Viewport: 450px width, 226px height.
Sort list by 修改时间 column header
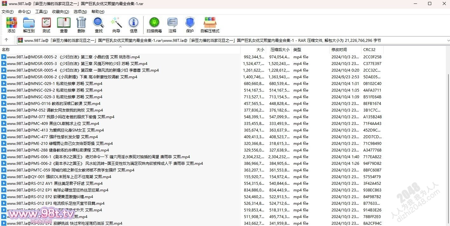(345, 50)
